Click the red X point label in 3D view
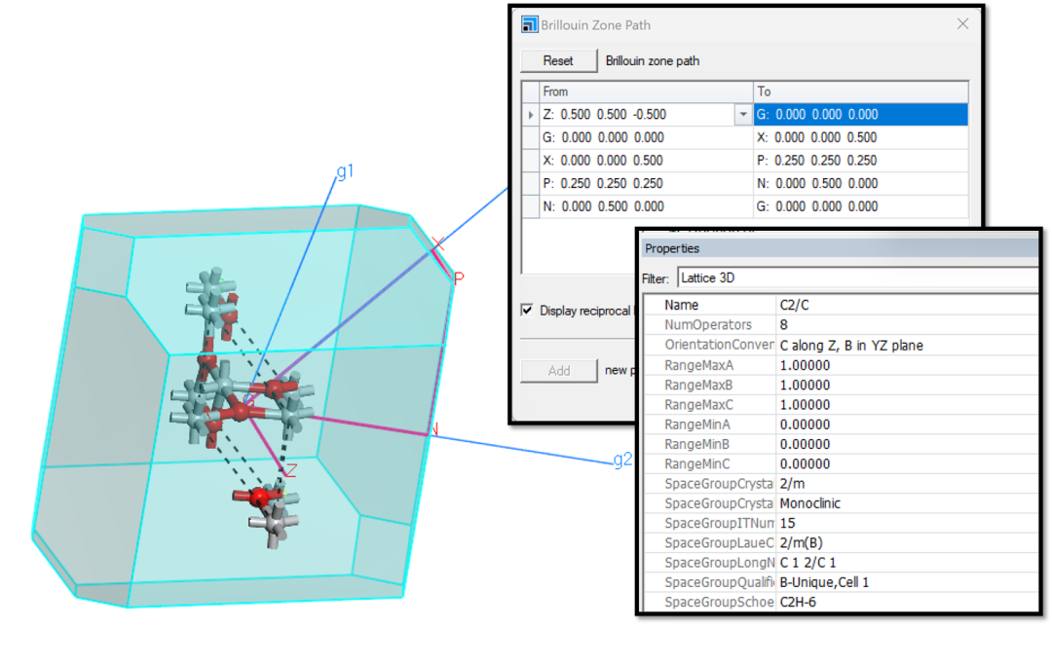This screenshot has width=1052, height=665. (438, 243)
